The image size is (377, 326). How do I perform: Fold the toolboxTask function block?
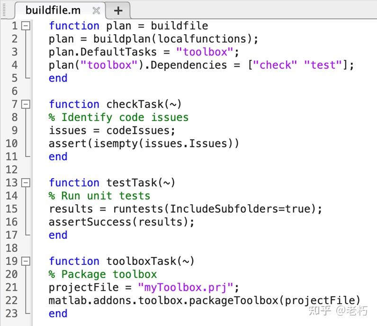(x=26, y=261)
